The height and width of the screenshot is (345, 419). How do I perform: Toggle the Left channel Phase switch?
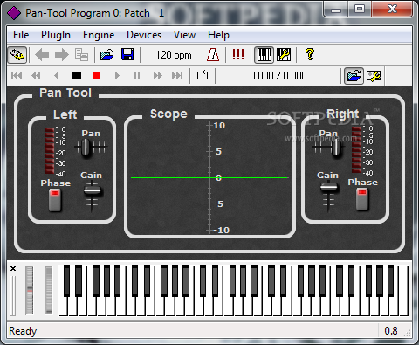[55, 200]
